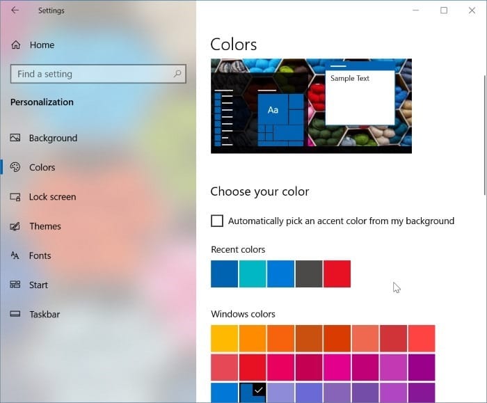This screenshot has width=487, height=403.
Task: Select seventh swatch in first Windows colors row
Action: click(x=394, y=338)
